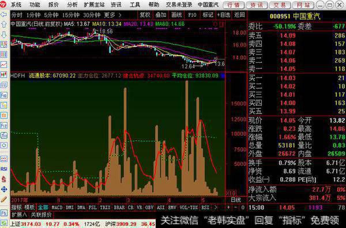
Task: Select the TRIX indicator
Action: pos(105,207)
